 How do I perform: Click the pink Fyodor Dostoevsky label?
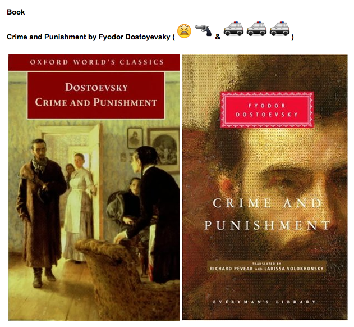point(267,110)
